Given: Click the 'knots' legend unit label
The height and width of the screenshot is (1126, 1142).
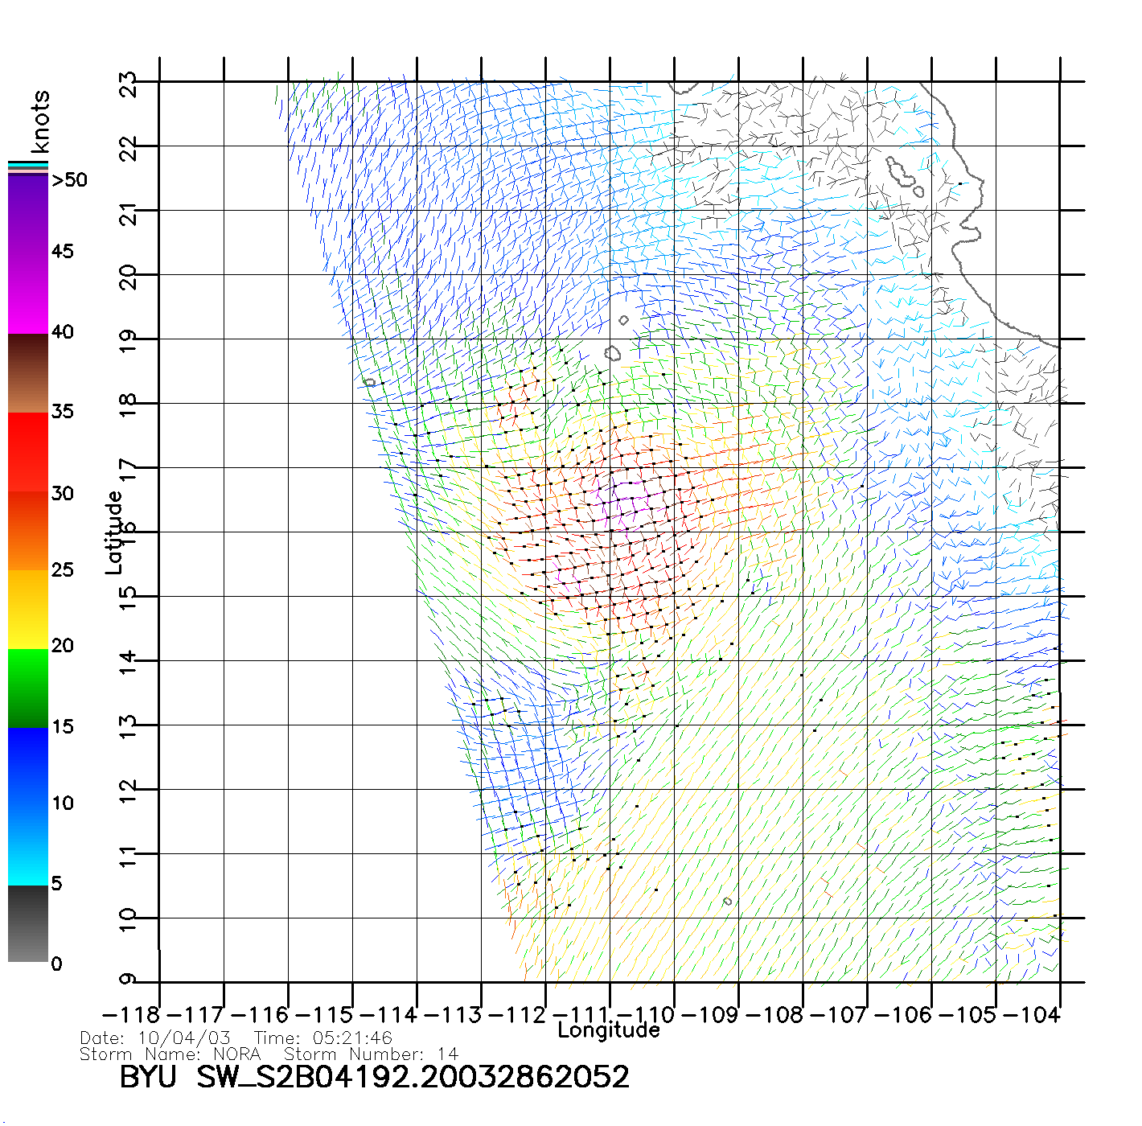Looking at the screenshot, I should pyautogui.click(x=40, y=121).
